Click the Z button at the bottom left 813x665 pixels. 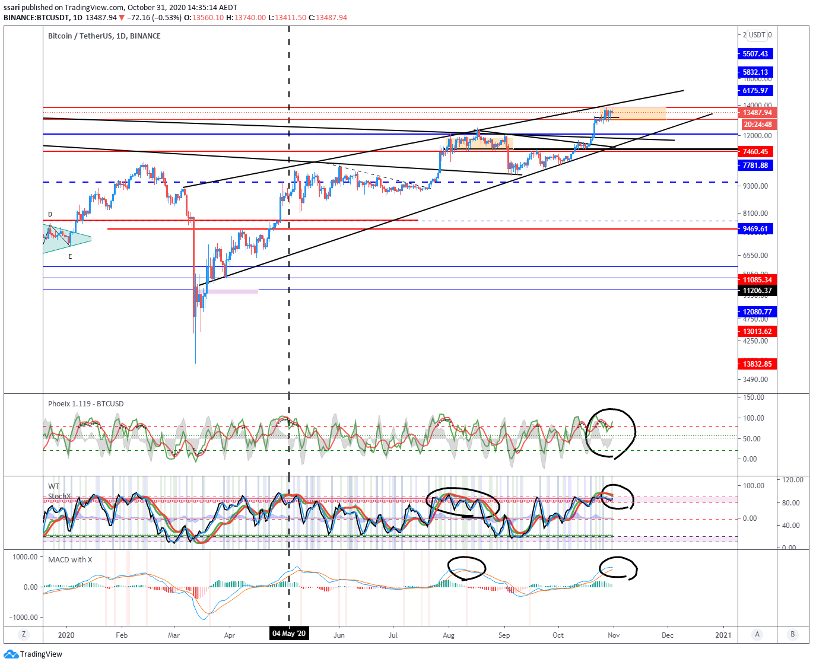pyautogui.click(x=24, y=634)
